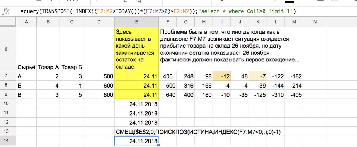The width and height of the screenshot is (357, 147).
Task: Click yellow 24.11 cell in row 8
Action: 136,85
